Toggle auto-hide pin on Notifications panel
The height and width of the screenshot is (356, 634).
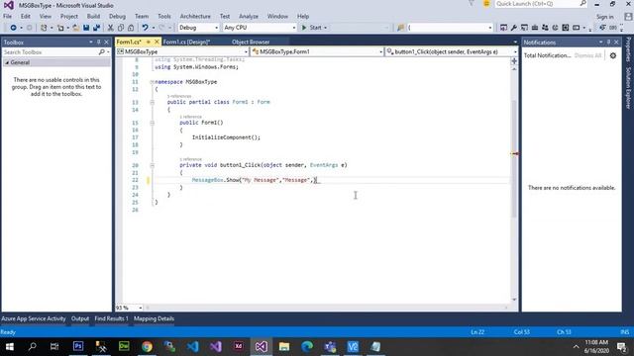pyautogui.click(x=608, y=42)
